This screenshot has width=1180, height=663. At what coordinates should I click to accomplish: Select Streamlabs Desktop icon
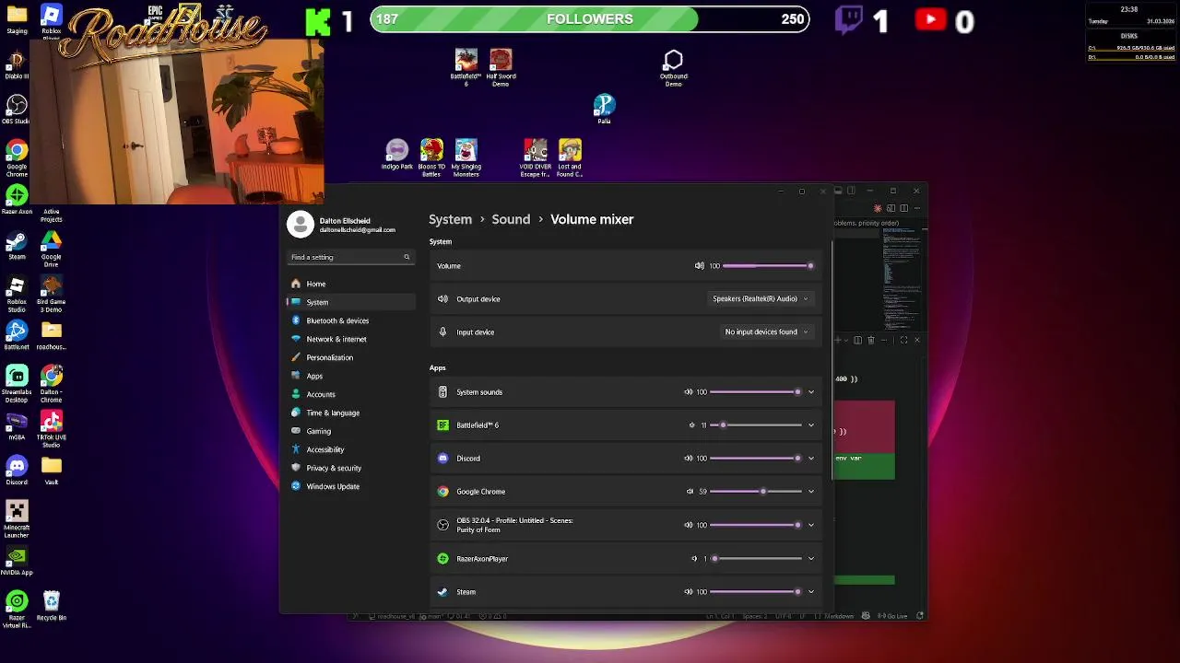click(17, 384)
